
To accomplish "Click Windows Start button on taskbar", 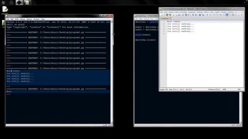I will [3, 2].
